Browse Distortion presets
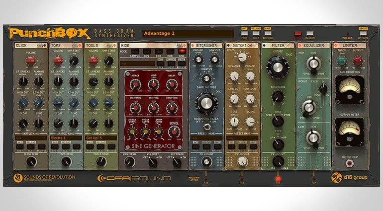The image size is (383, 211). (253, 146)
